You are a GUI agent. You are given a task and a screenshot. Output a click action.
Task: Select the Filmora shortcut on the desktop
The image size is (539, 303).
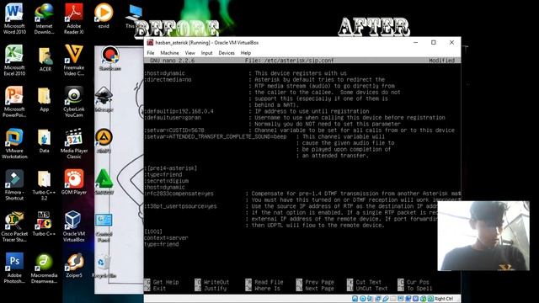coord(14,184)
